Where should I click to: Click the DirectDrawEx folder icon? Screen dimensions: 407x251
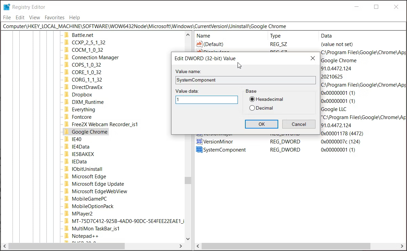click(x=66, y=87)
